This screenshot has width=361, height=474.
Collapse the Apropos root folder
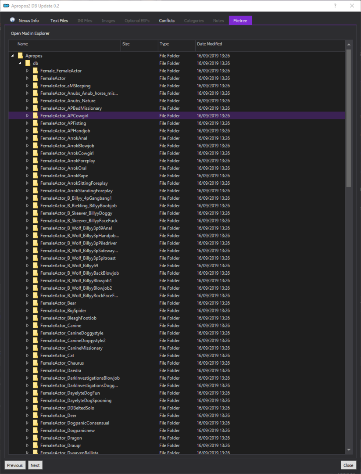point(12,56)
